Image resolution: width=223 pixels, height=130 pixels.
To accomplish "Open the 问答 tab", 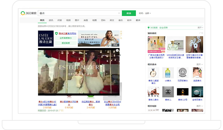I will coord(59,20).
